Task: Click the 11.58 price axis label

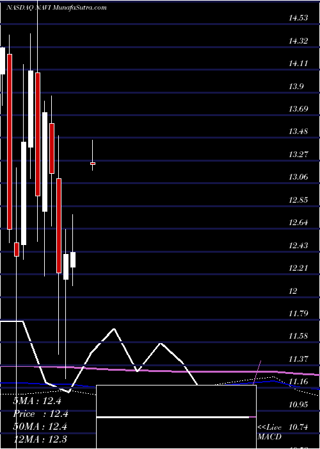Action: [298, 336]
